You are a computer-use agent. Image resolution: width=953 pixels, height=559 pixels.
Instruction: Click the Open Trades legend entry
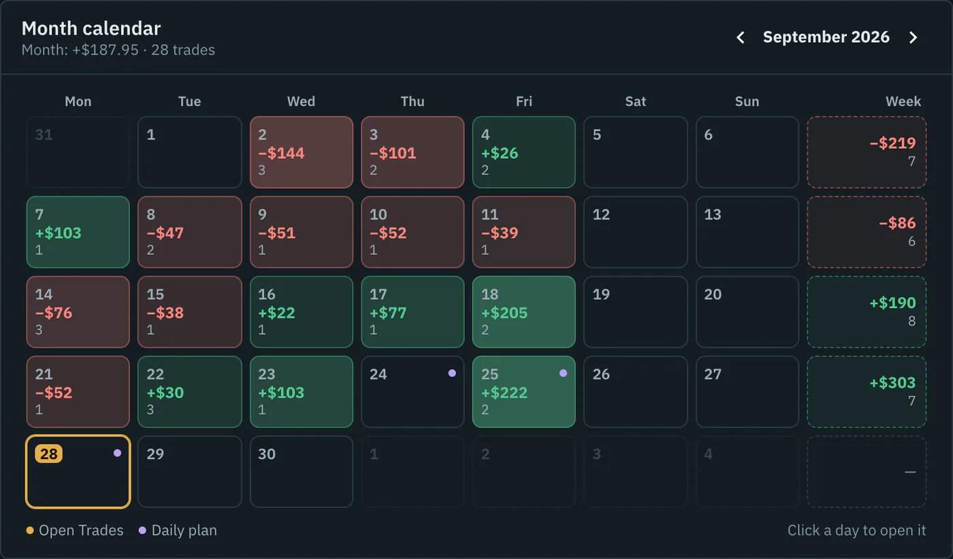tap(75, 530)
